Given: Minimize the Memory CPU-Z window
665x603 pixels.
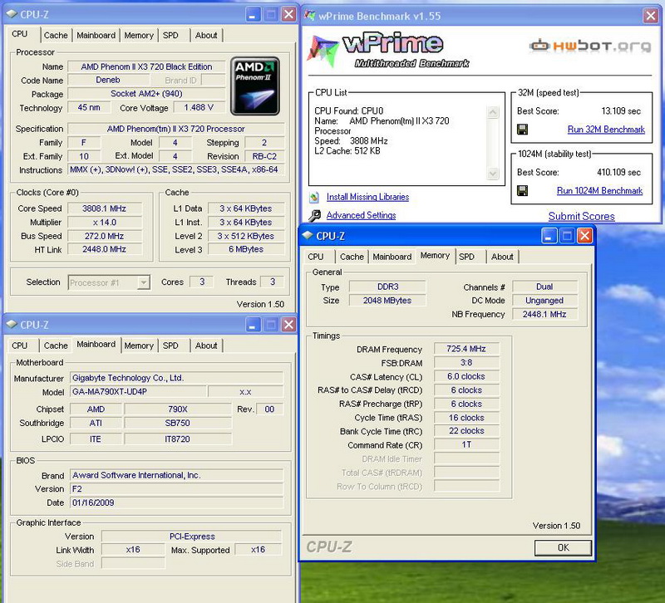Looking at the screenshot, I should [549, 236].
